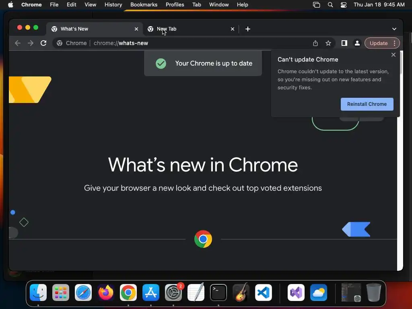
Task: Open Visual Studio Code from the Dock
Action: pyautogui.click(x=264, y=293)
